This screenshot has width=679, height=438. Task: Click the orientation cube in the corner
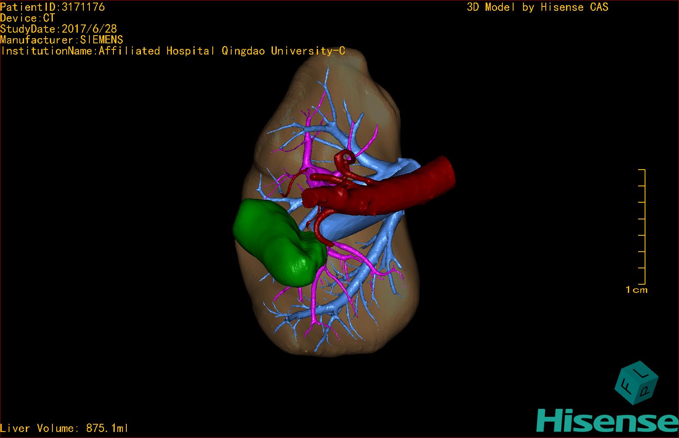[636, 383]
